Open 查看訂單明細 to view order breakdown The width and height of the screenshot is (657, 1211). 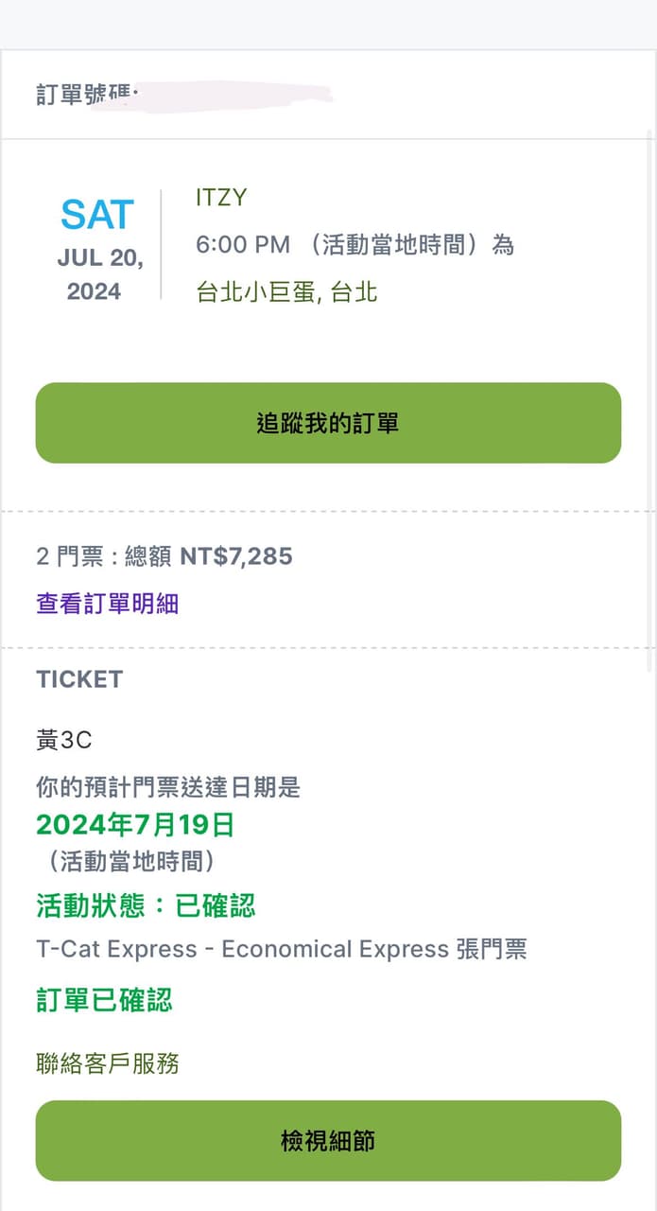tap(107, 603)
